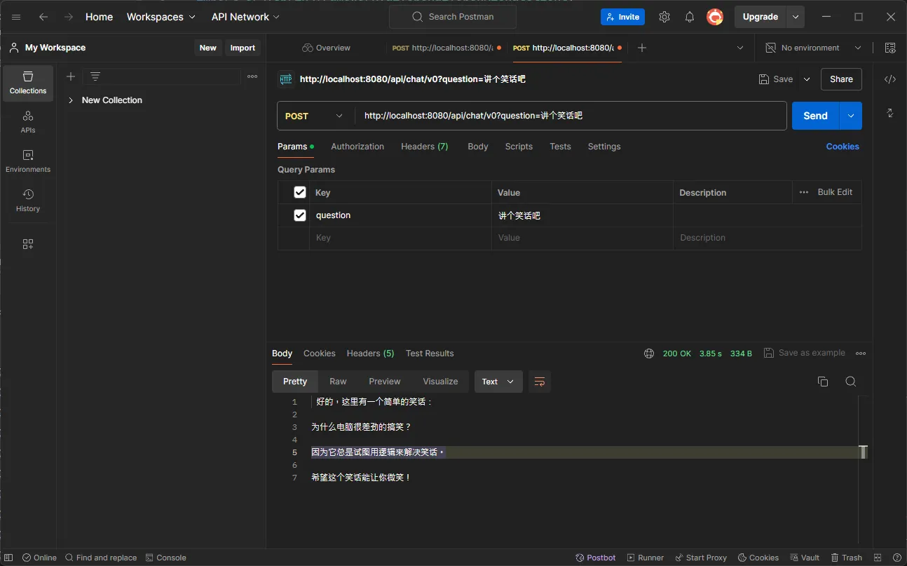The width and height of the screenshot is (907, 566).
Task: Open the POST method dropdown
Action: coord(315,116)
